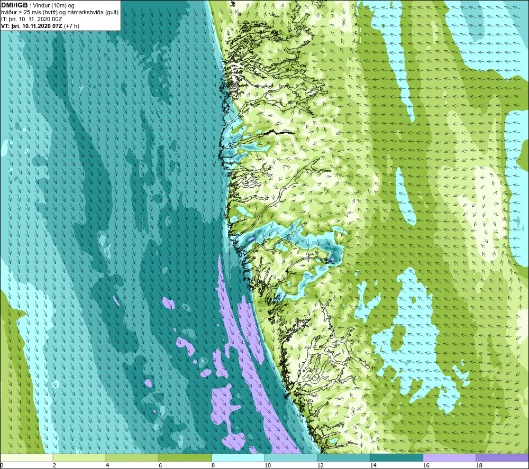Image resolution: width=529 pixels, height=469 pixels.
Task: Select the dark teal 14–16 m/s legend swatch
Action: [x=396, y=458]
